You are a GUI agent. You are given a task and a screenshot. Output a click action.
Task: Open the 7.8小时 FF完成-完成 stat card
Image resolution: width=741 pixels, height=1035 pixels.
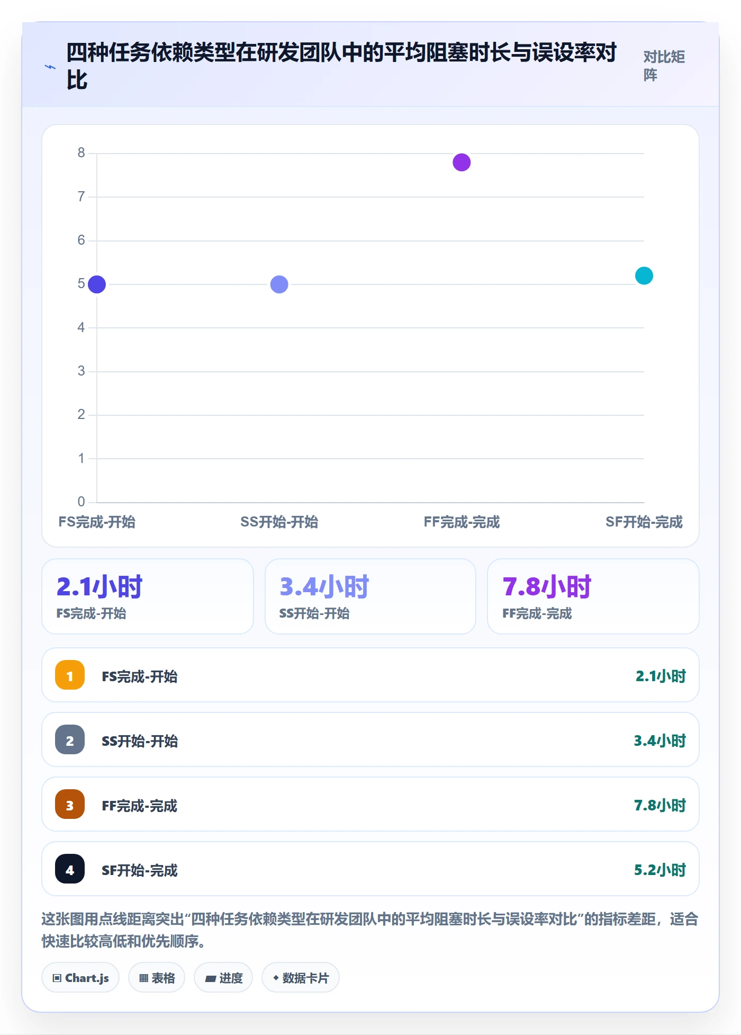point(593,596)
